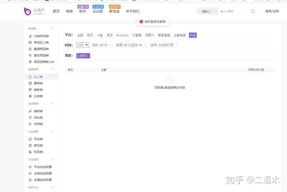Click the icon beside 游戏榜
This screenshot has width=287, height=192.
click(x=30, y=145)
